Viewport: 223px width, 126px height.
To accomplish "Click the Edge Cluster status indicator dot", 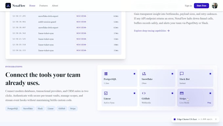I will pyautogui.click(x=175, y=119).
